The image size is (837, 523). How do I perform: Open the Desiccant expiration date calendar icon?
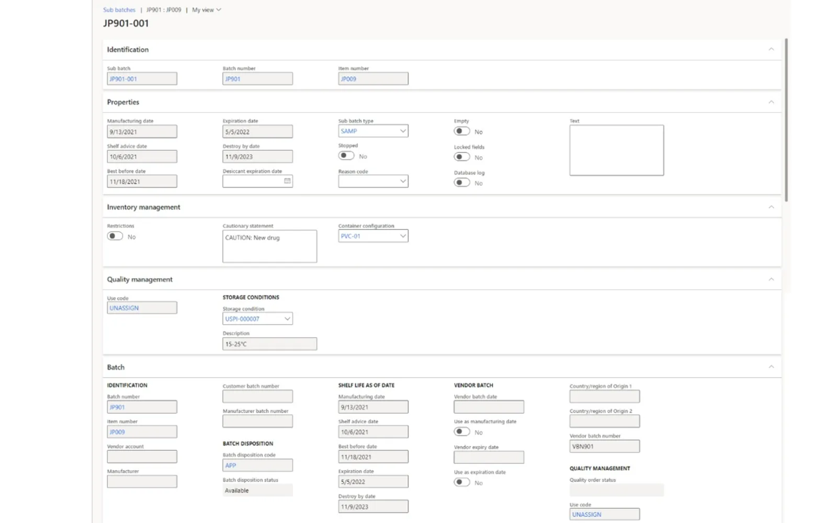pyautogui.click(x=287, y=181)
